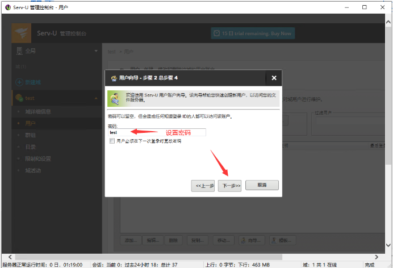Click the 过滤用户 filter input field
The height and width of the screenshot is (268, 397).
pyautogui.click(x=350, y=121)
